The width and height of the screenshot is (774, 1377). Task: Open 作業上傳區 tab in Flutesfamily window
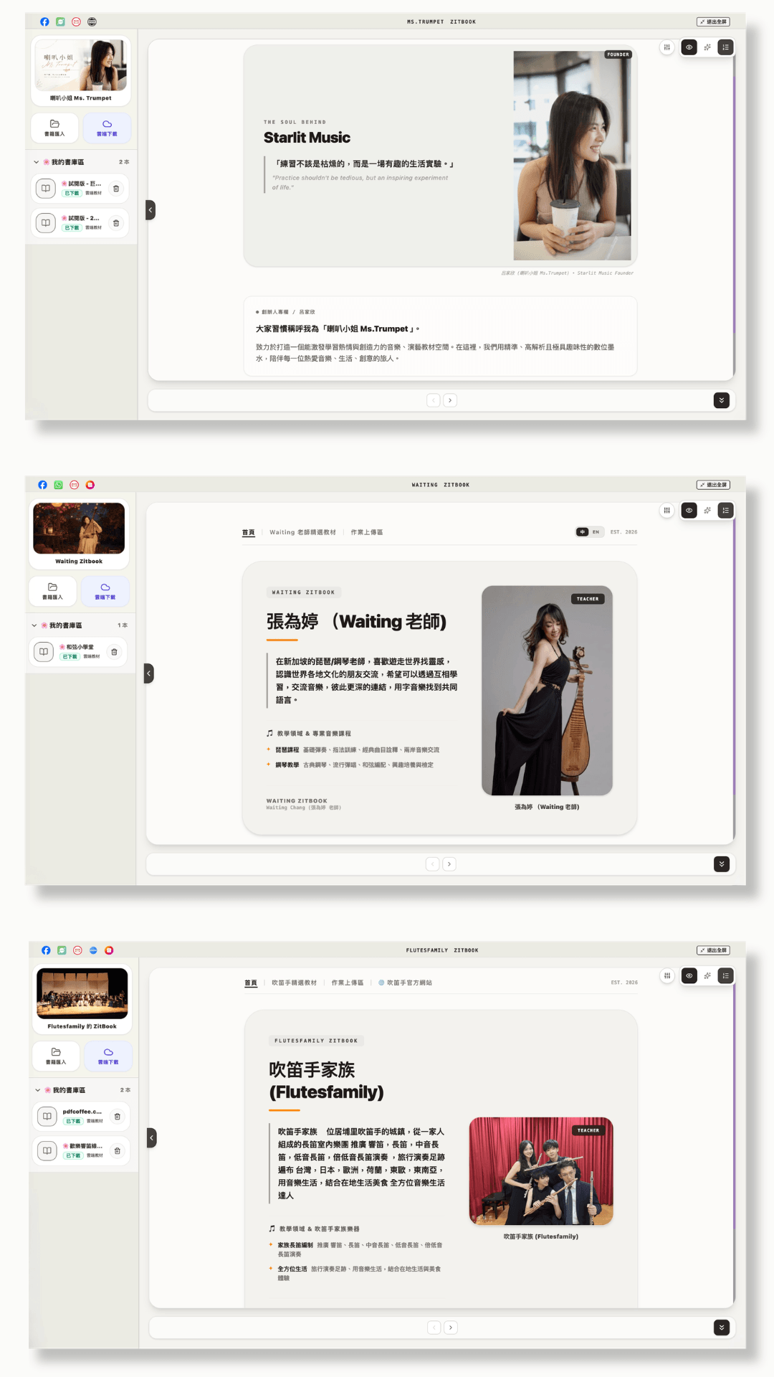(x=348, y=983)
